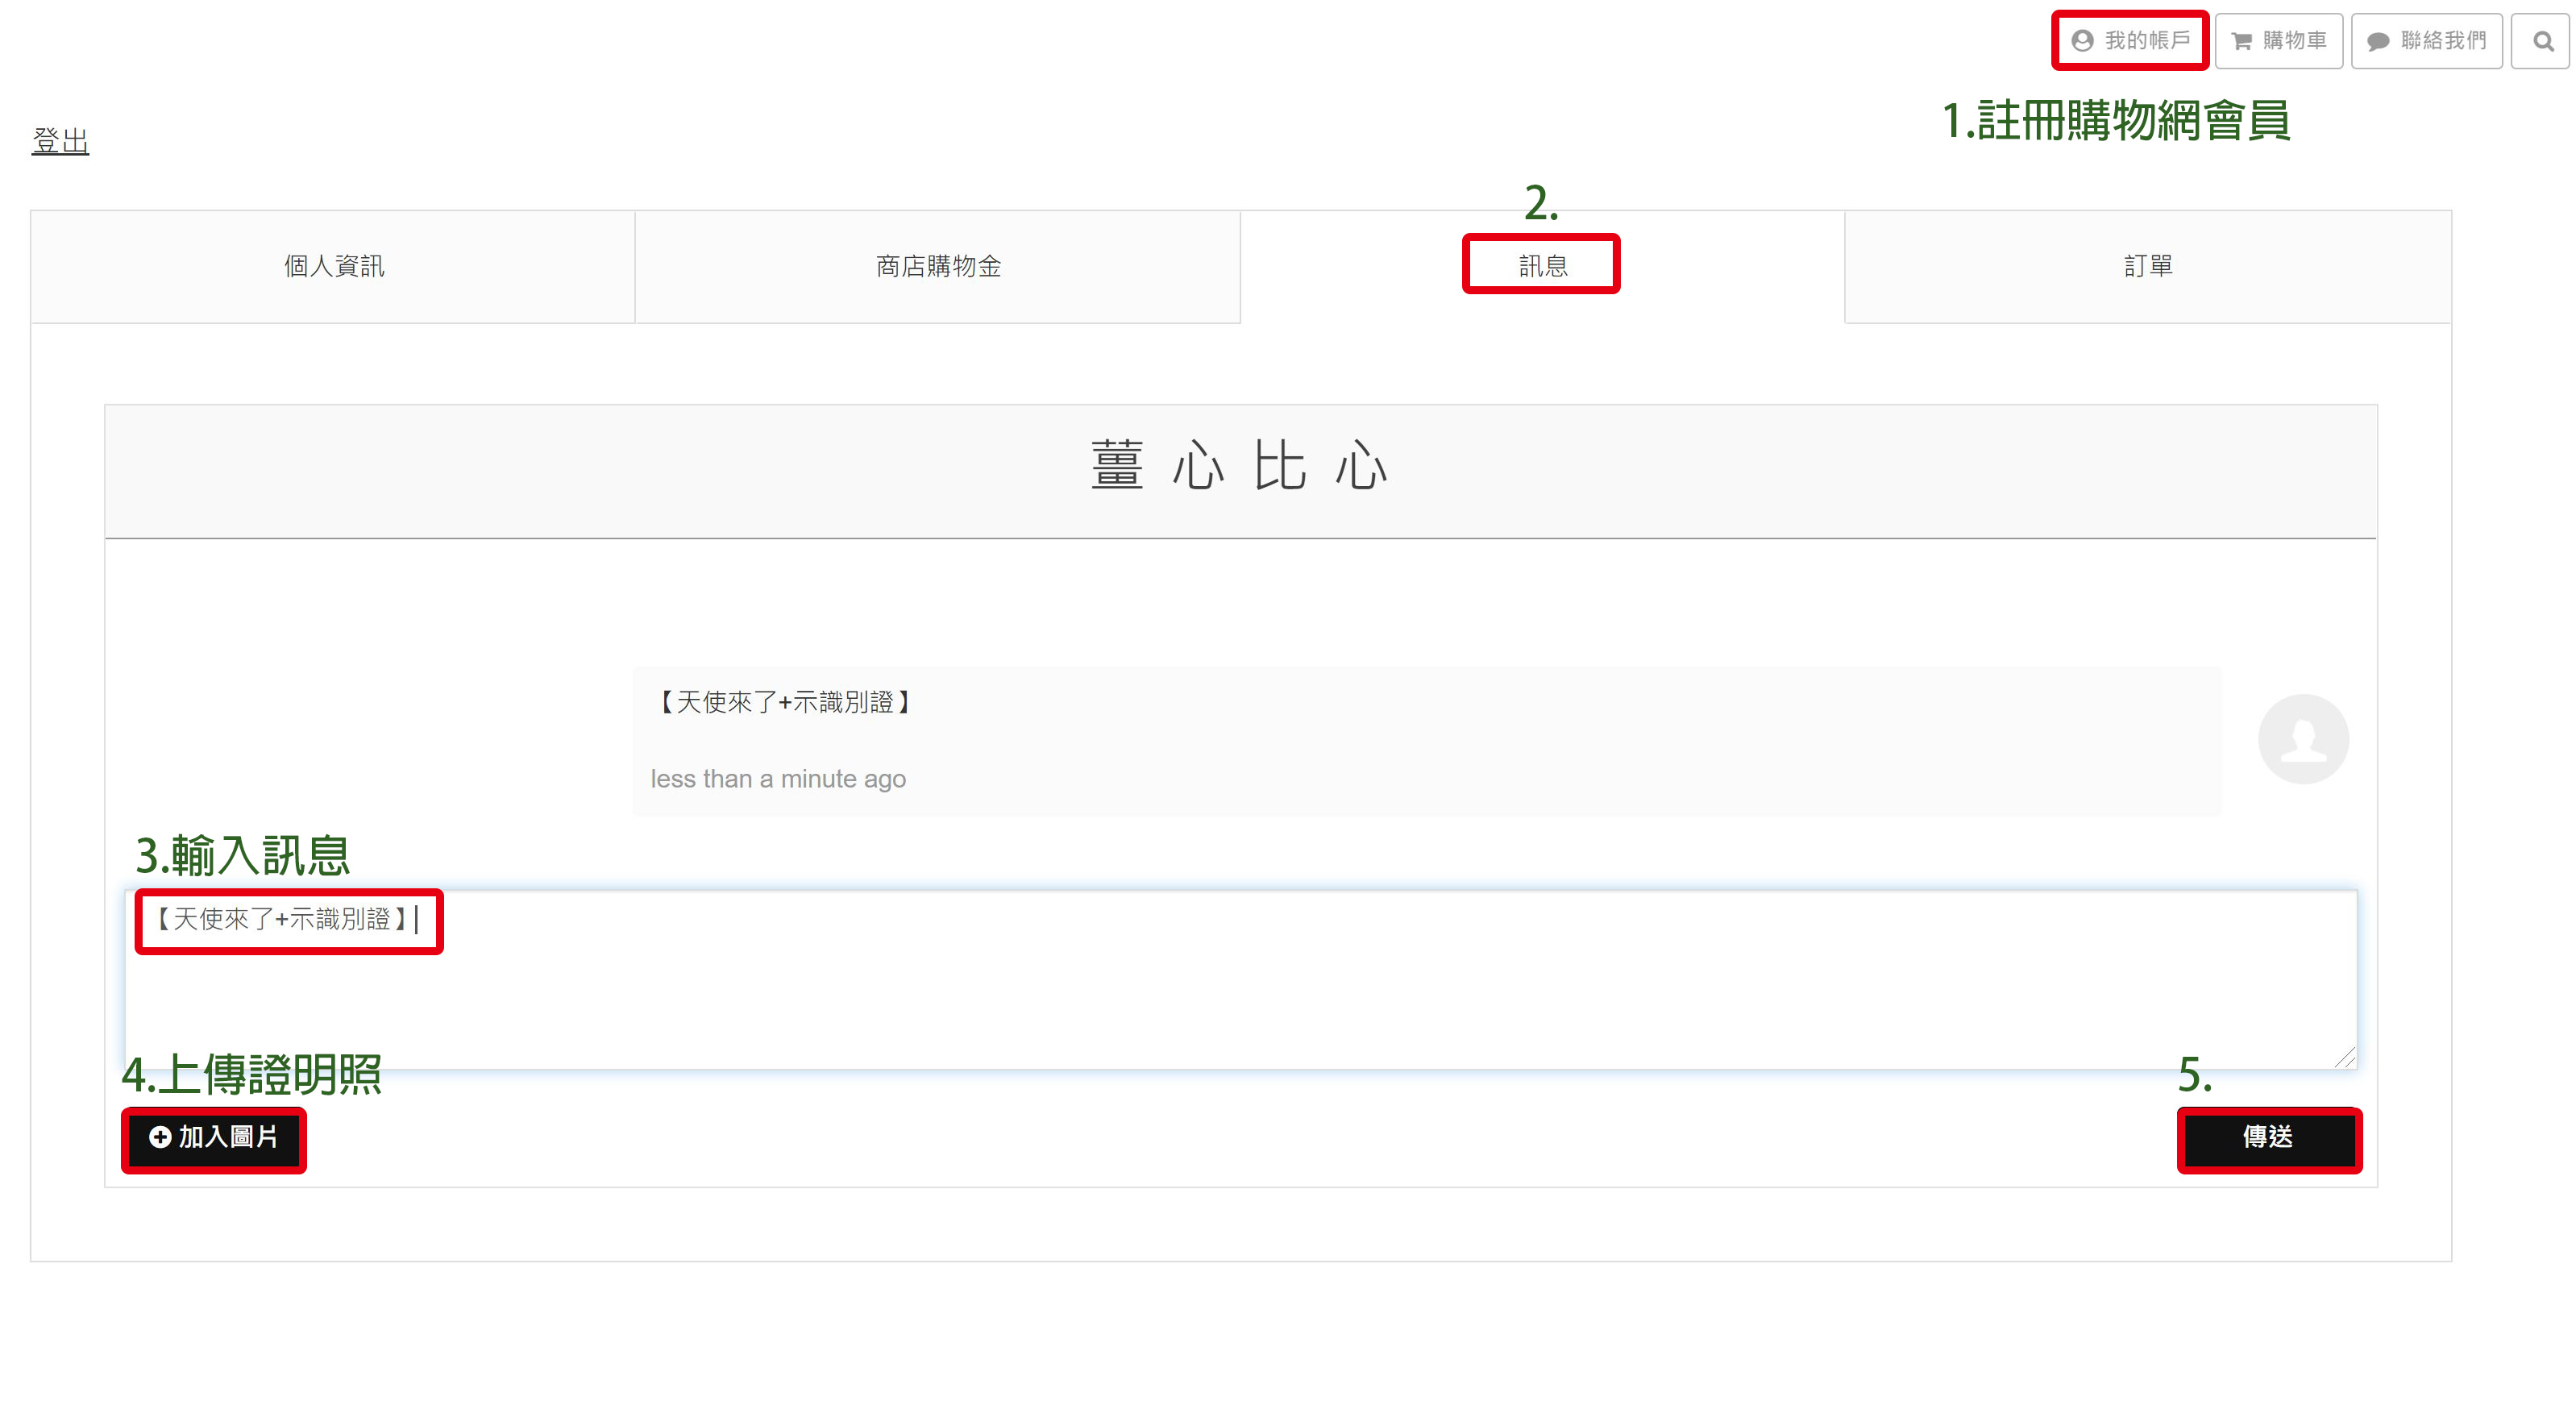
Task: Click the 薑心比心 chat header title
Action: [1240, 466]
